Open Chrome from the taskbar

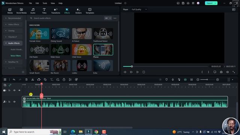tap(96, 132)
